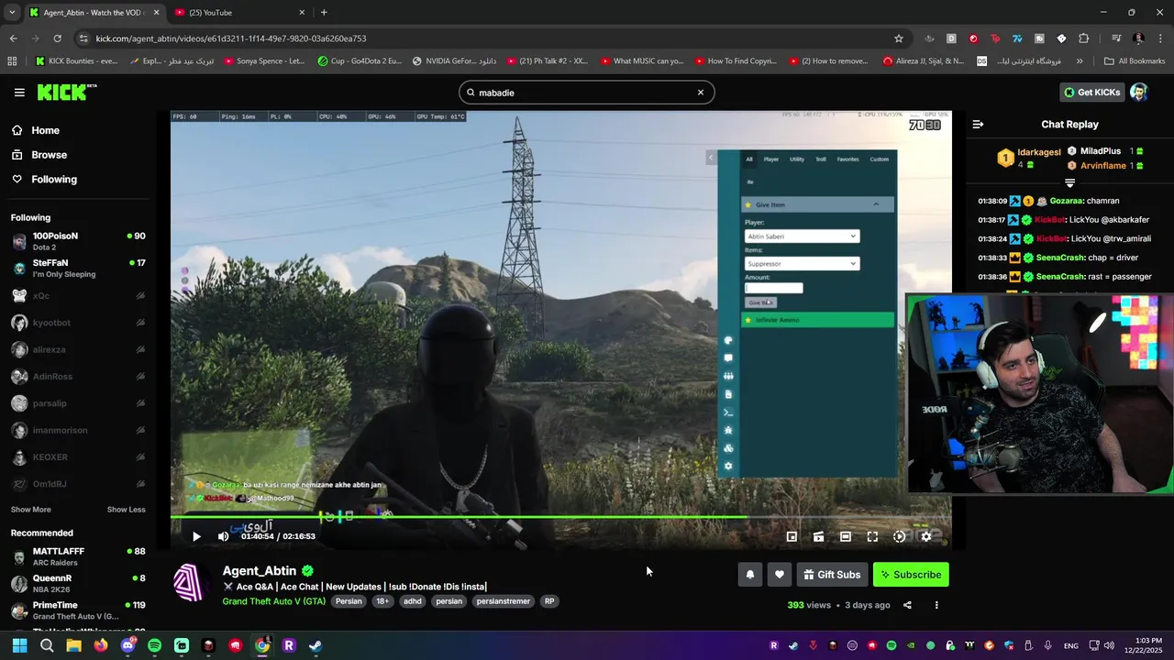The width and height of the screenshot is (1174, 660).
Task: Bookmark this page with the star
Action: click(899, 38)
